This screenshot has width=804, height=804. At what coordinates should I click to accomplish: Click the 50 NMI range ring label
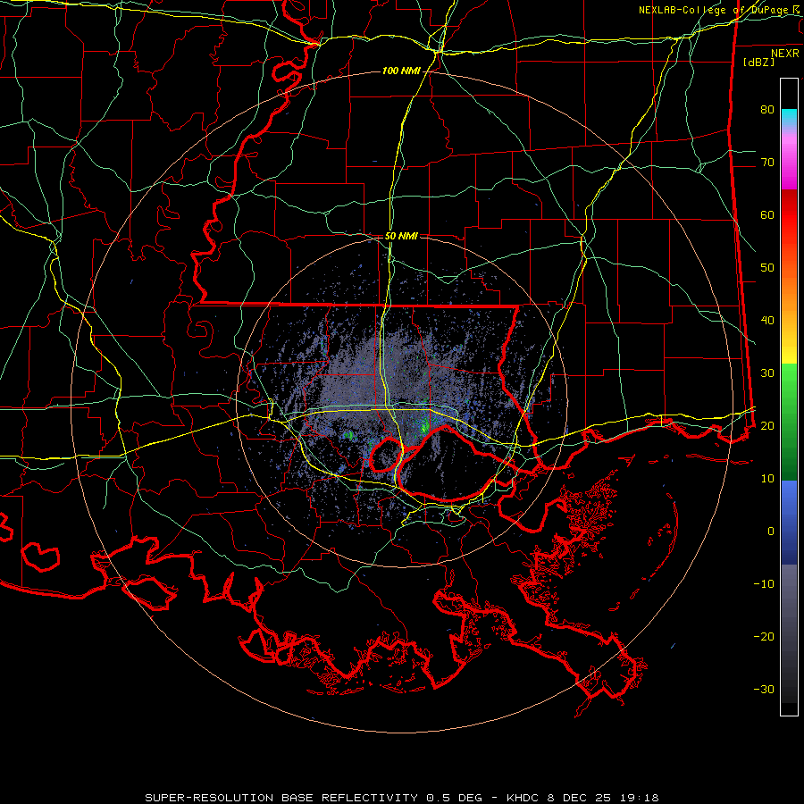[401, 236]
